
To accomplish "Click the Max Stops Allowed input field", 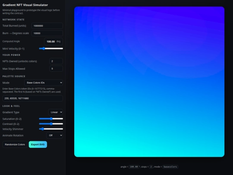I will pos(56,69).
